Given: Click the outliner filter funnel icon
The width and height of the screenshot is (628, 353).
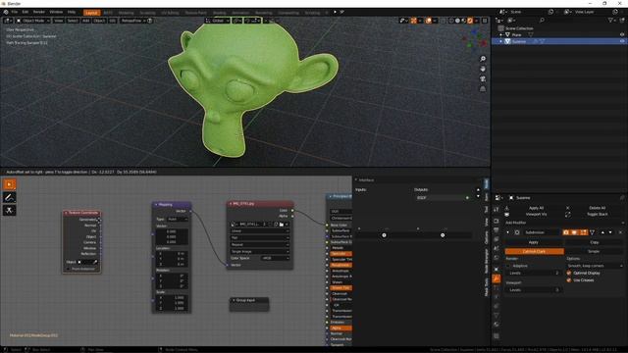Looking at the screenshot, I should (x=610, y=20).
